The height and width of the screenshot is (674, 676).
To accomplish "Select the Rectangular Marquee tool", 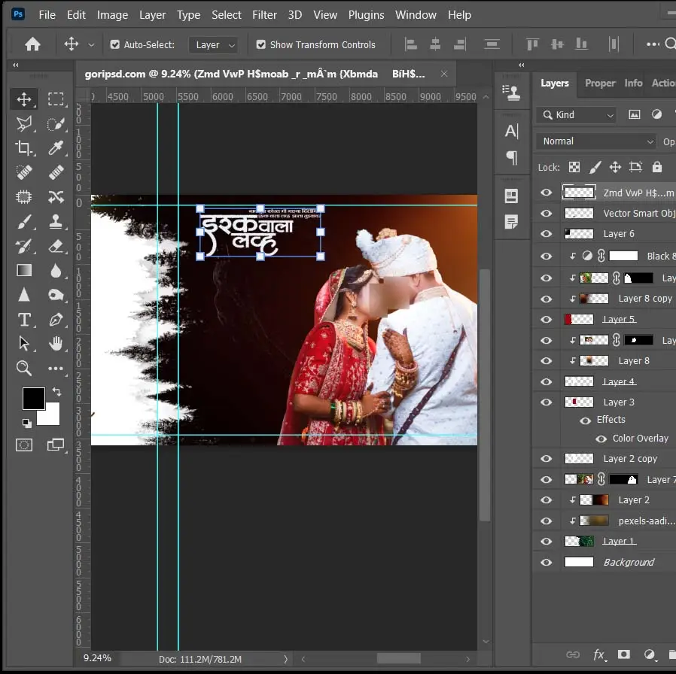I will [x=56, y=99].
